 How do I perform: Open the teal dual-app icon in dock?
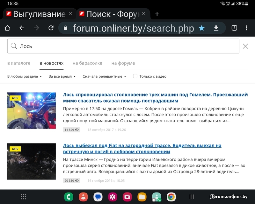157,197
